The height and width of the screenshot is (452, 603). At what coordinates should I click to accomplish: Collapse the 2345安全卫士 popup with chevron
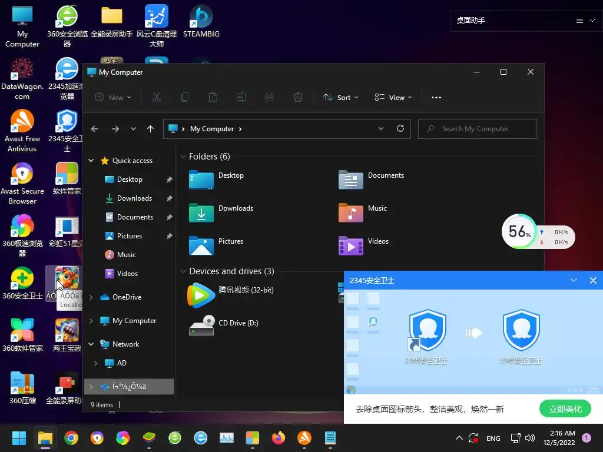tap(574, 280)
